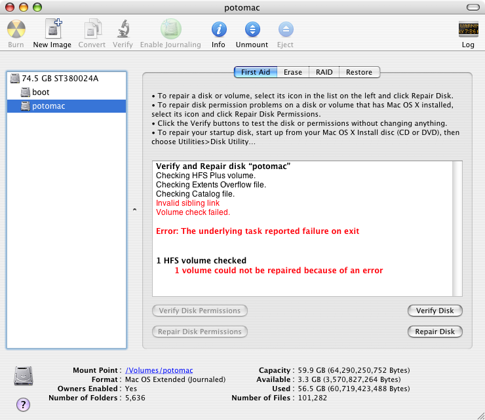Switch to the RAID tab
The image size is (485, 420).
coord(324,72)
